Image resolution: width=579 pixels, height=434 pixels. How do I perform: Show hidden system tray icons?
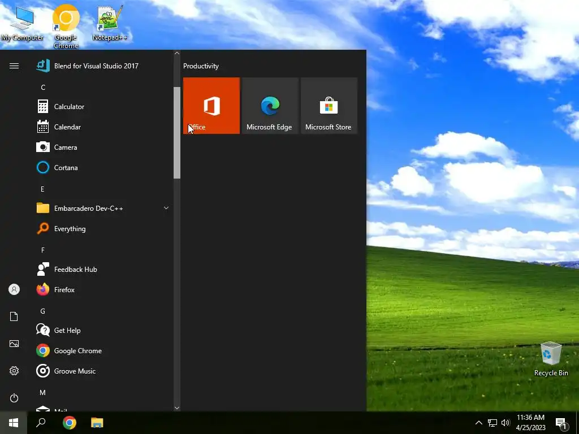coord(478,423)
